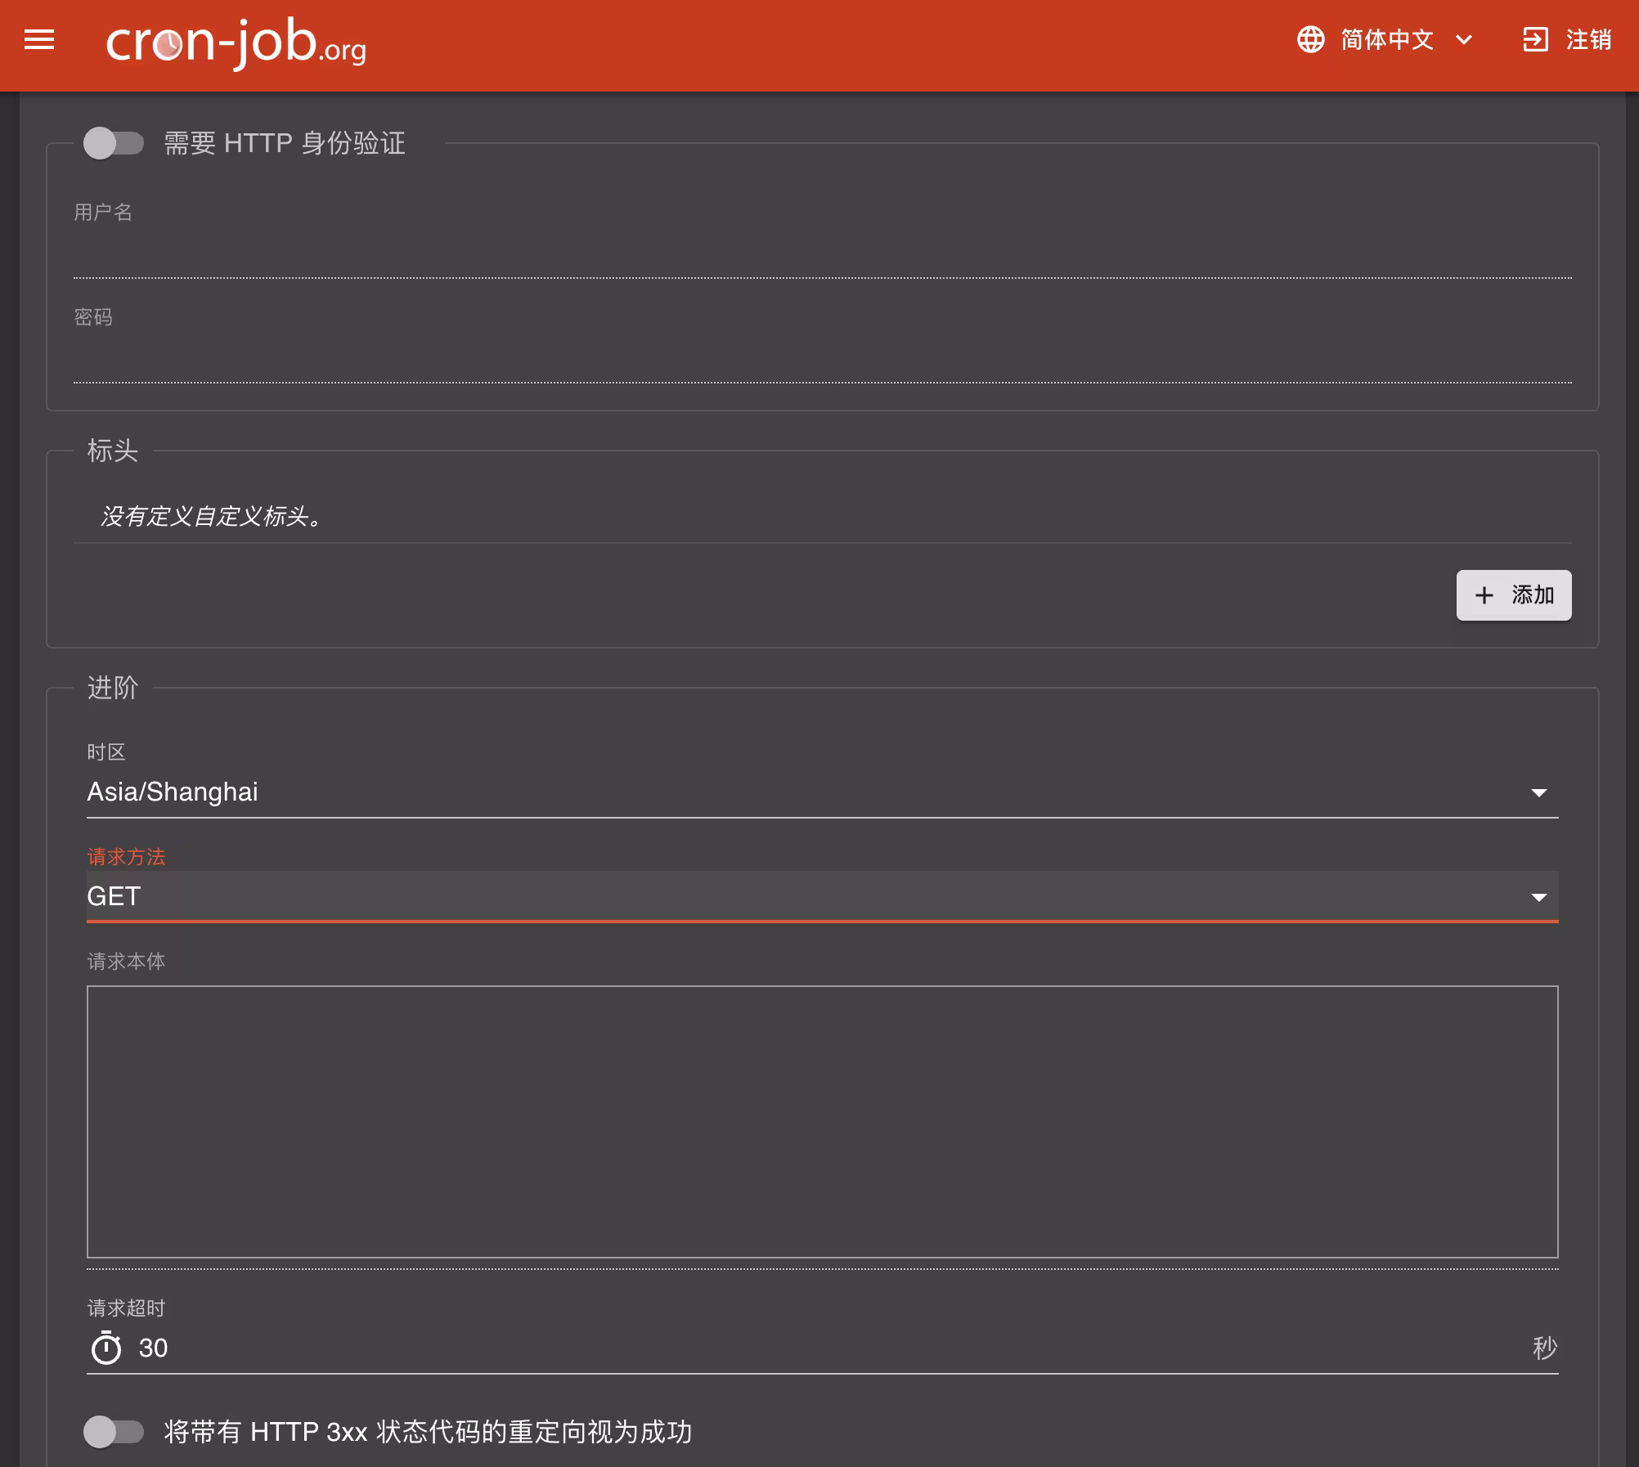
Task: Toggle treating HTTP 3xx redirects as success
Action: (115, 1432)
